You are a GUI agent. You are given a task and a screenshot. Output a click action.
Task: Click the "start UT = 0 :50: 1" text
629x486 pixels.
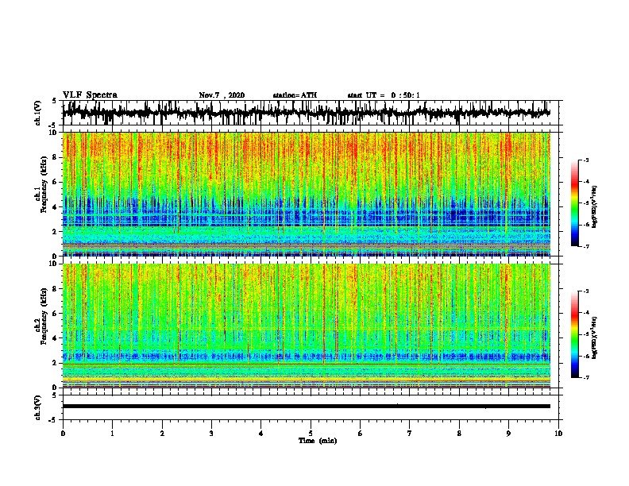(384, 95)
